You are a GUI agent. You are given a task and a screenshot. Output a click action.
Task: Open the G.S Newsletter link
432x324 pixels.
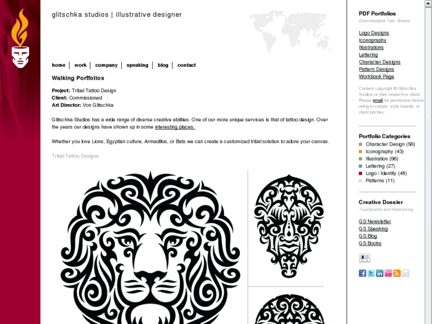tap(375, 221)
